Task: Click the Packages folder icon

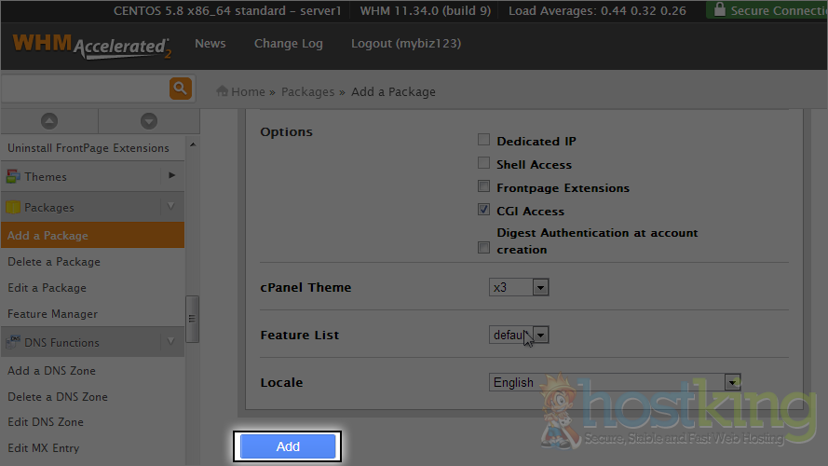Action: [x=13, y=207]
